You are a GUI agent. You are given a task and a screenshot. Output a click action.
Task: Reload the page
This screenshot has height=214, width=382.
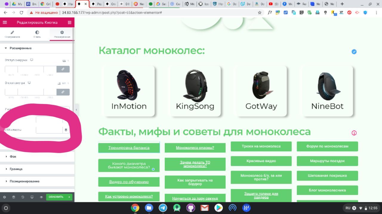pyautogui.click(x=21, y=12)
